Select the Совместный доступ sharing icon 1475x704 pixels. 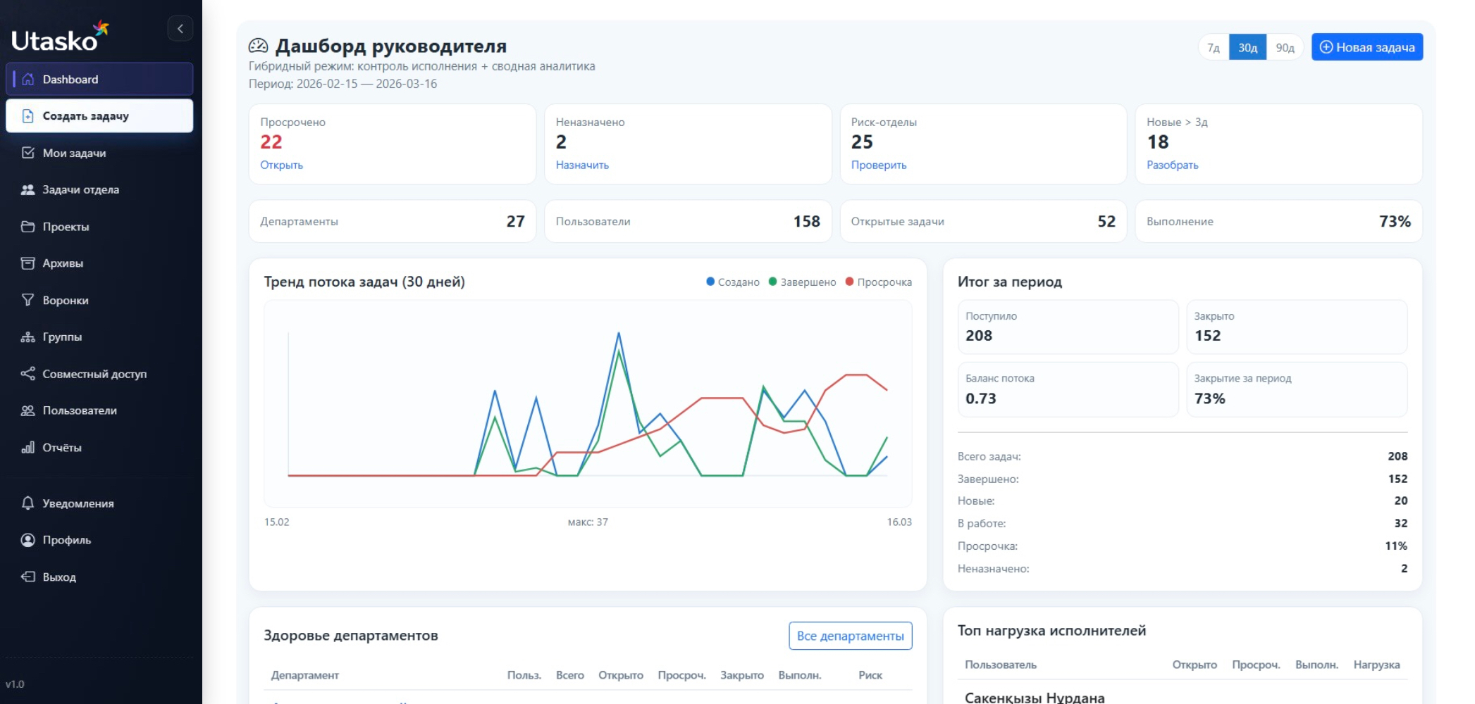(x=27, y=373)
